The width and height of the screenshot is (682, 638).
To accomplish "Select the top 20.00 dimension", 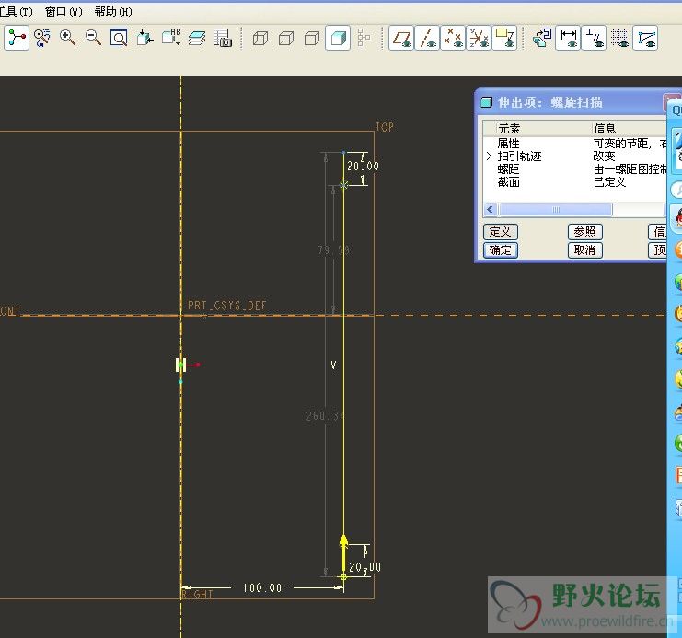I will click(363, 167).
